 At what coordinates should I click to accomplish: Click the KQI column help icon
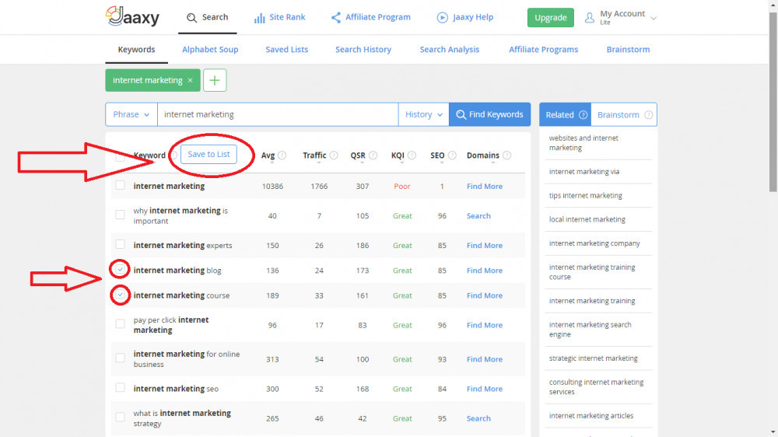point(412,156)
